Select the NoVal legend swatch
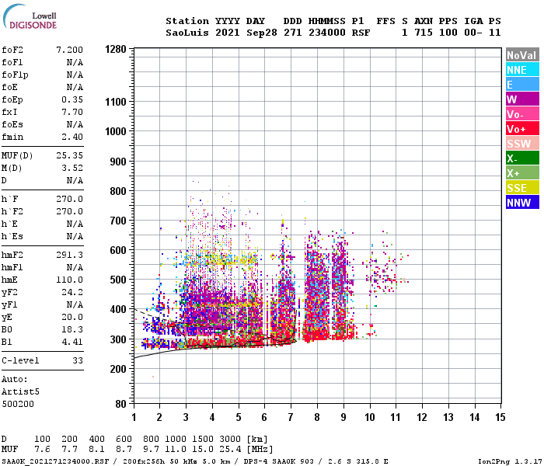Screen dimensions: 544x466 [x=522, y=55]
